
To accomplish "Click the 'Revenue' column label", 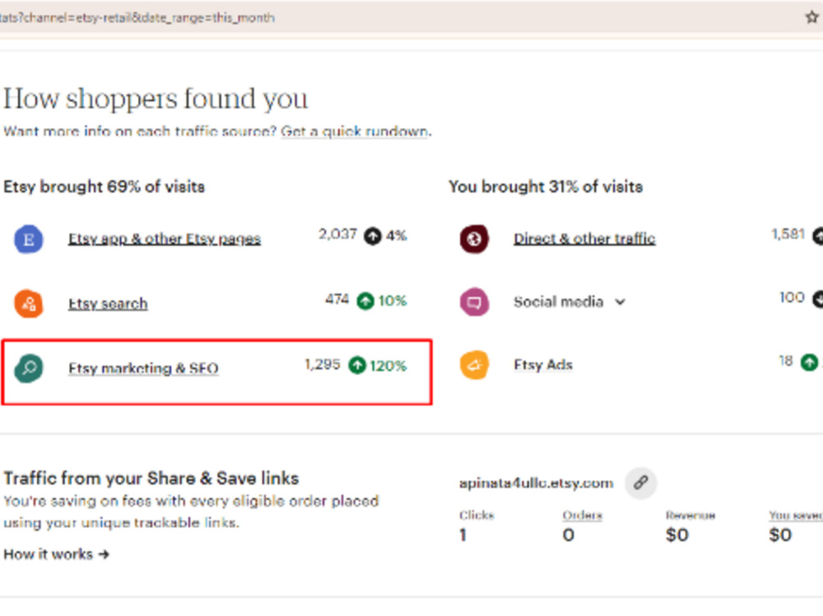I will click(x=690, y=516).
